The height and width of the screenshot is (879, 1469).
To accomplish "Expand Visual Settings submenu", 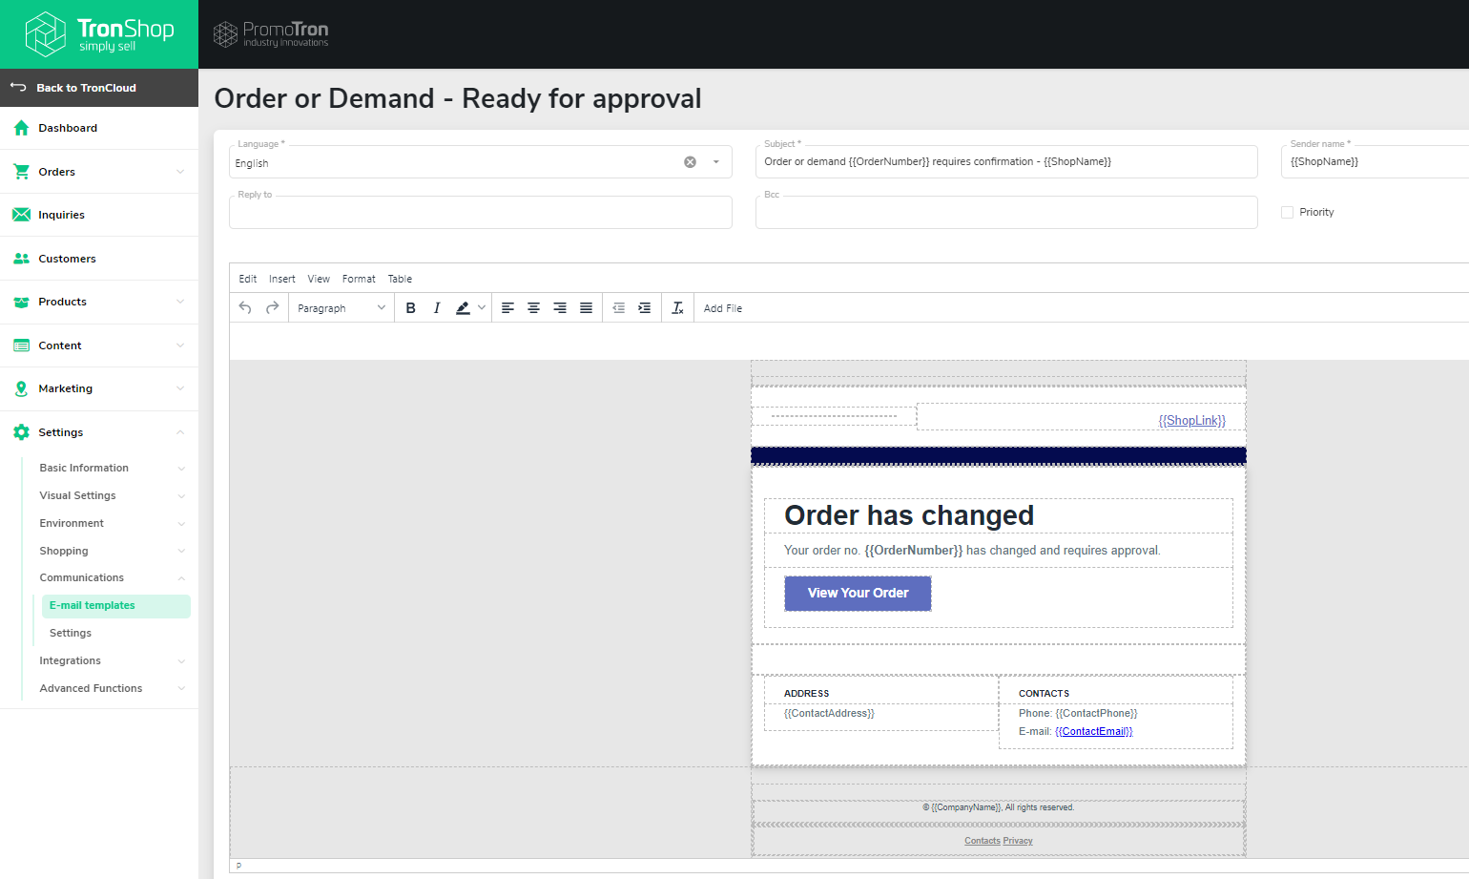I will click(x=181, y=496).
